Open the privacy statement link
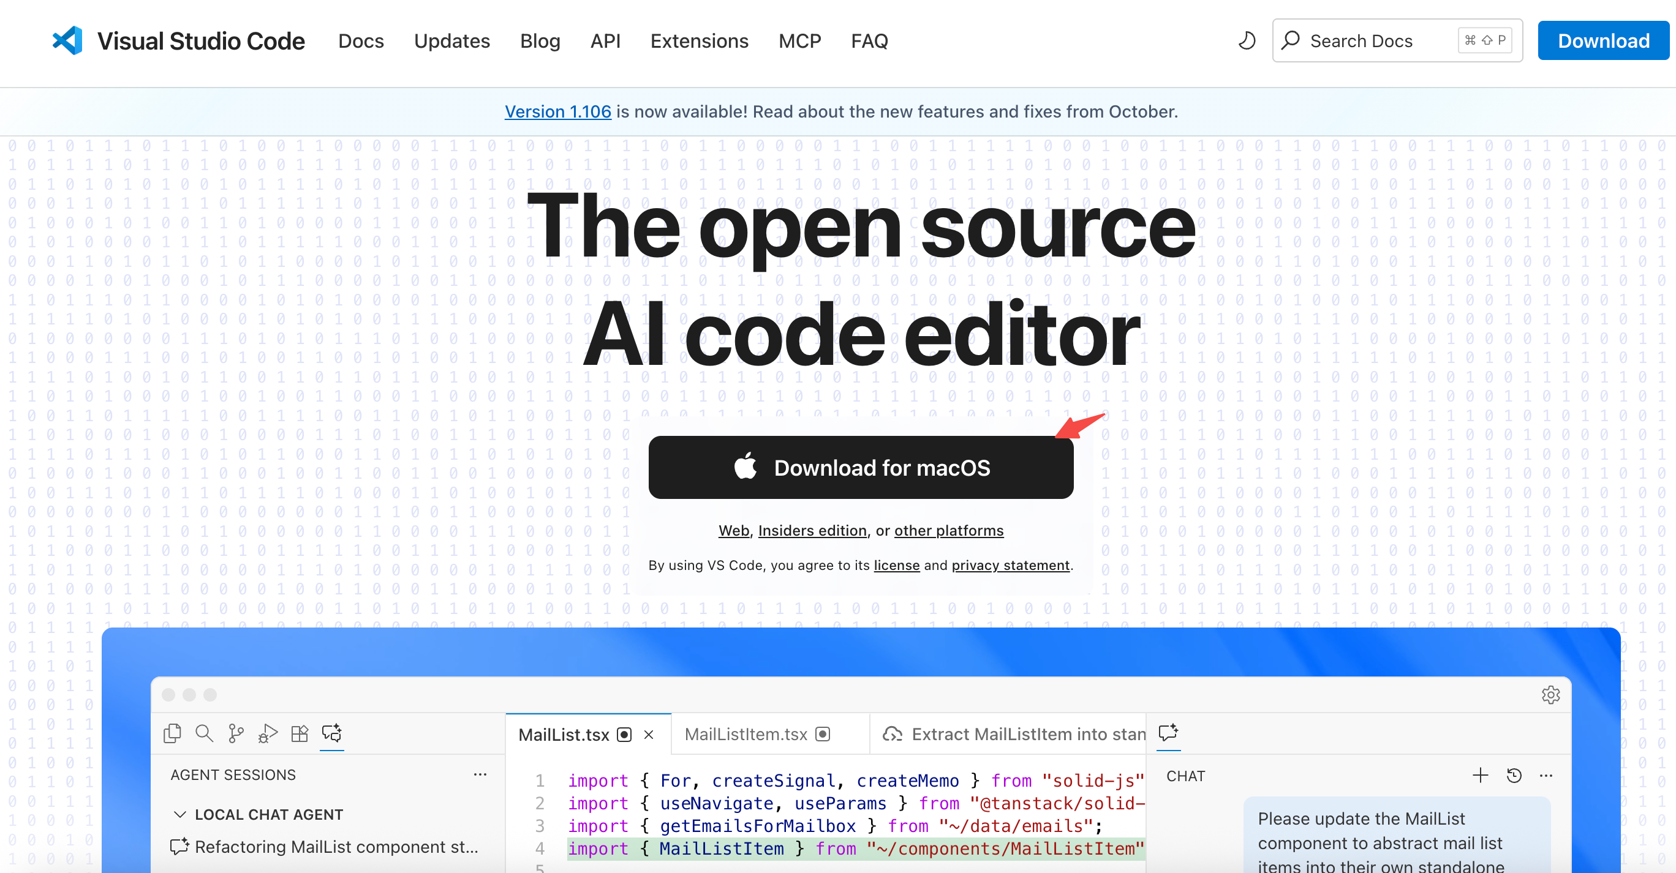The width and height of the screenshot is (1676, 873). point(1010,566)
